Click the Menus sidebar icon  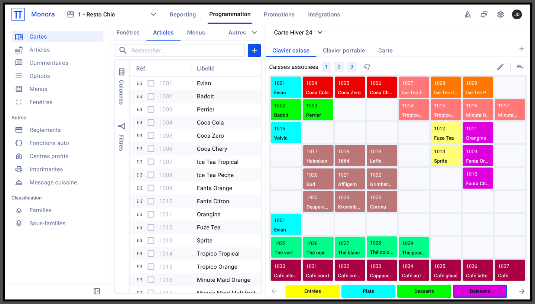click(x=19, y=89)
